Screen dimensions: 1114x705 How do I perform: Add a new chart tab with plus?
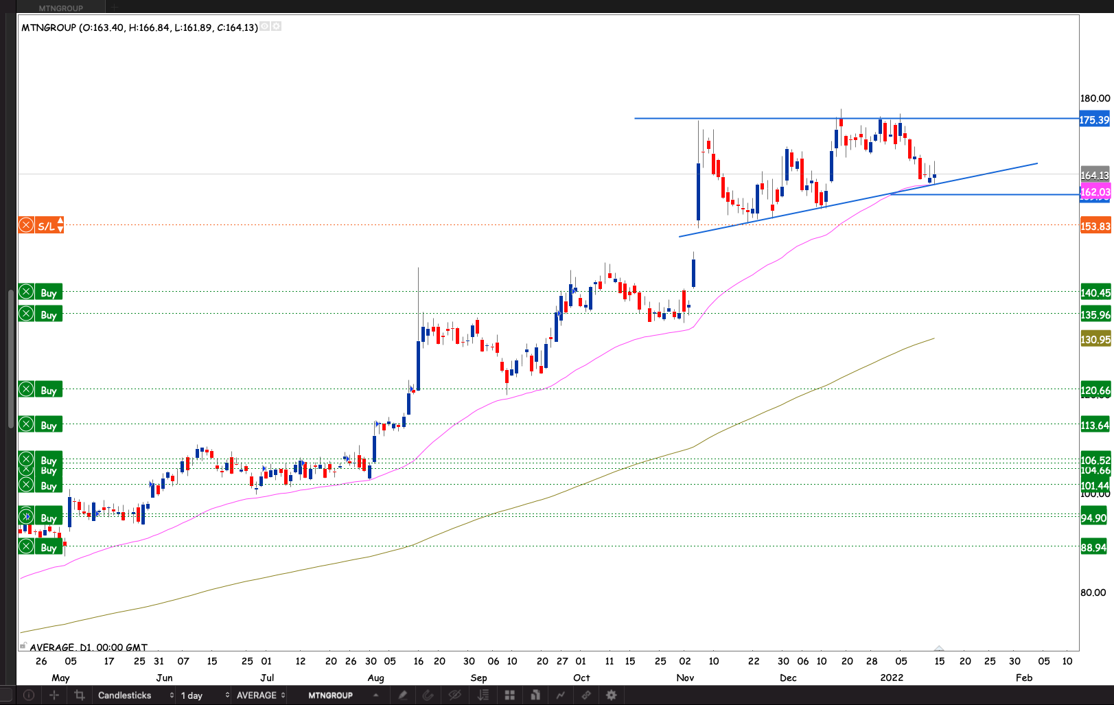coord(115,8)
